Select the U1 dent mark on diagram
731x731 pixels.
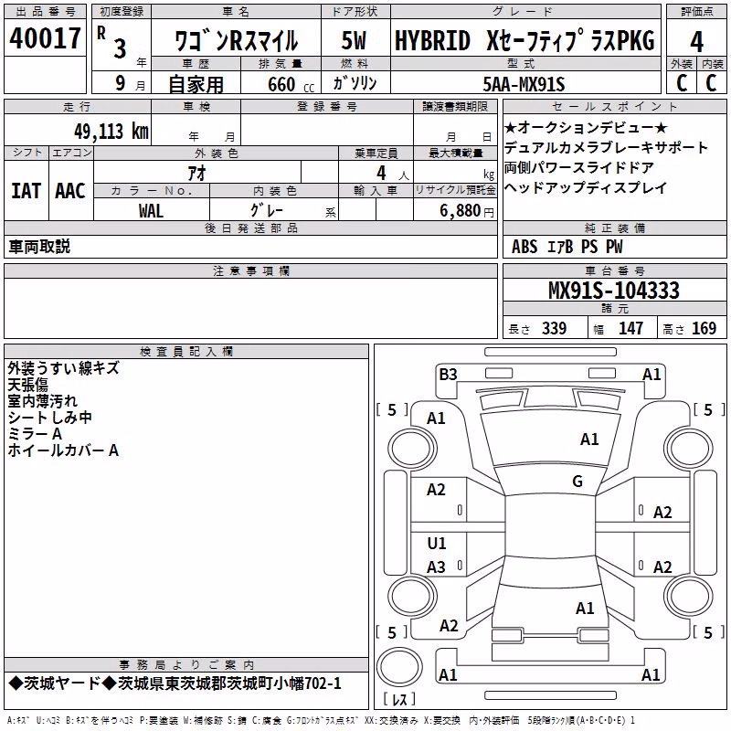437,543
